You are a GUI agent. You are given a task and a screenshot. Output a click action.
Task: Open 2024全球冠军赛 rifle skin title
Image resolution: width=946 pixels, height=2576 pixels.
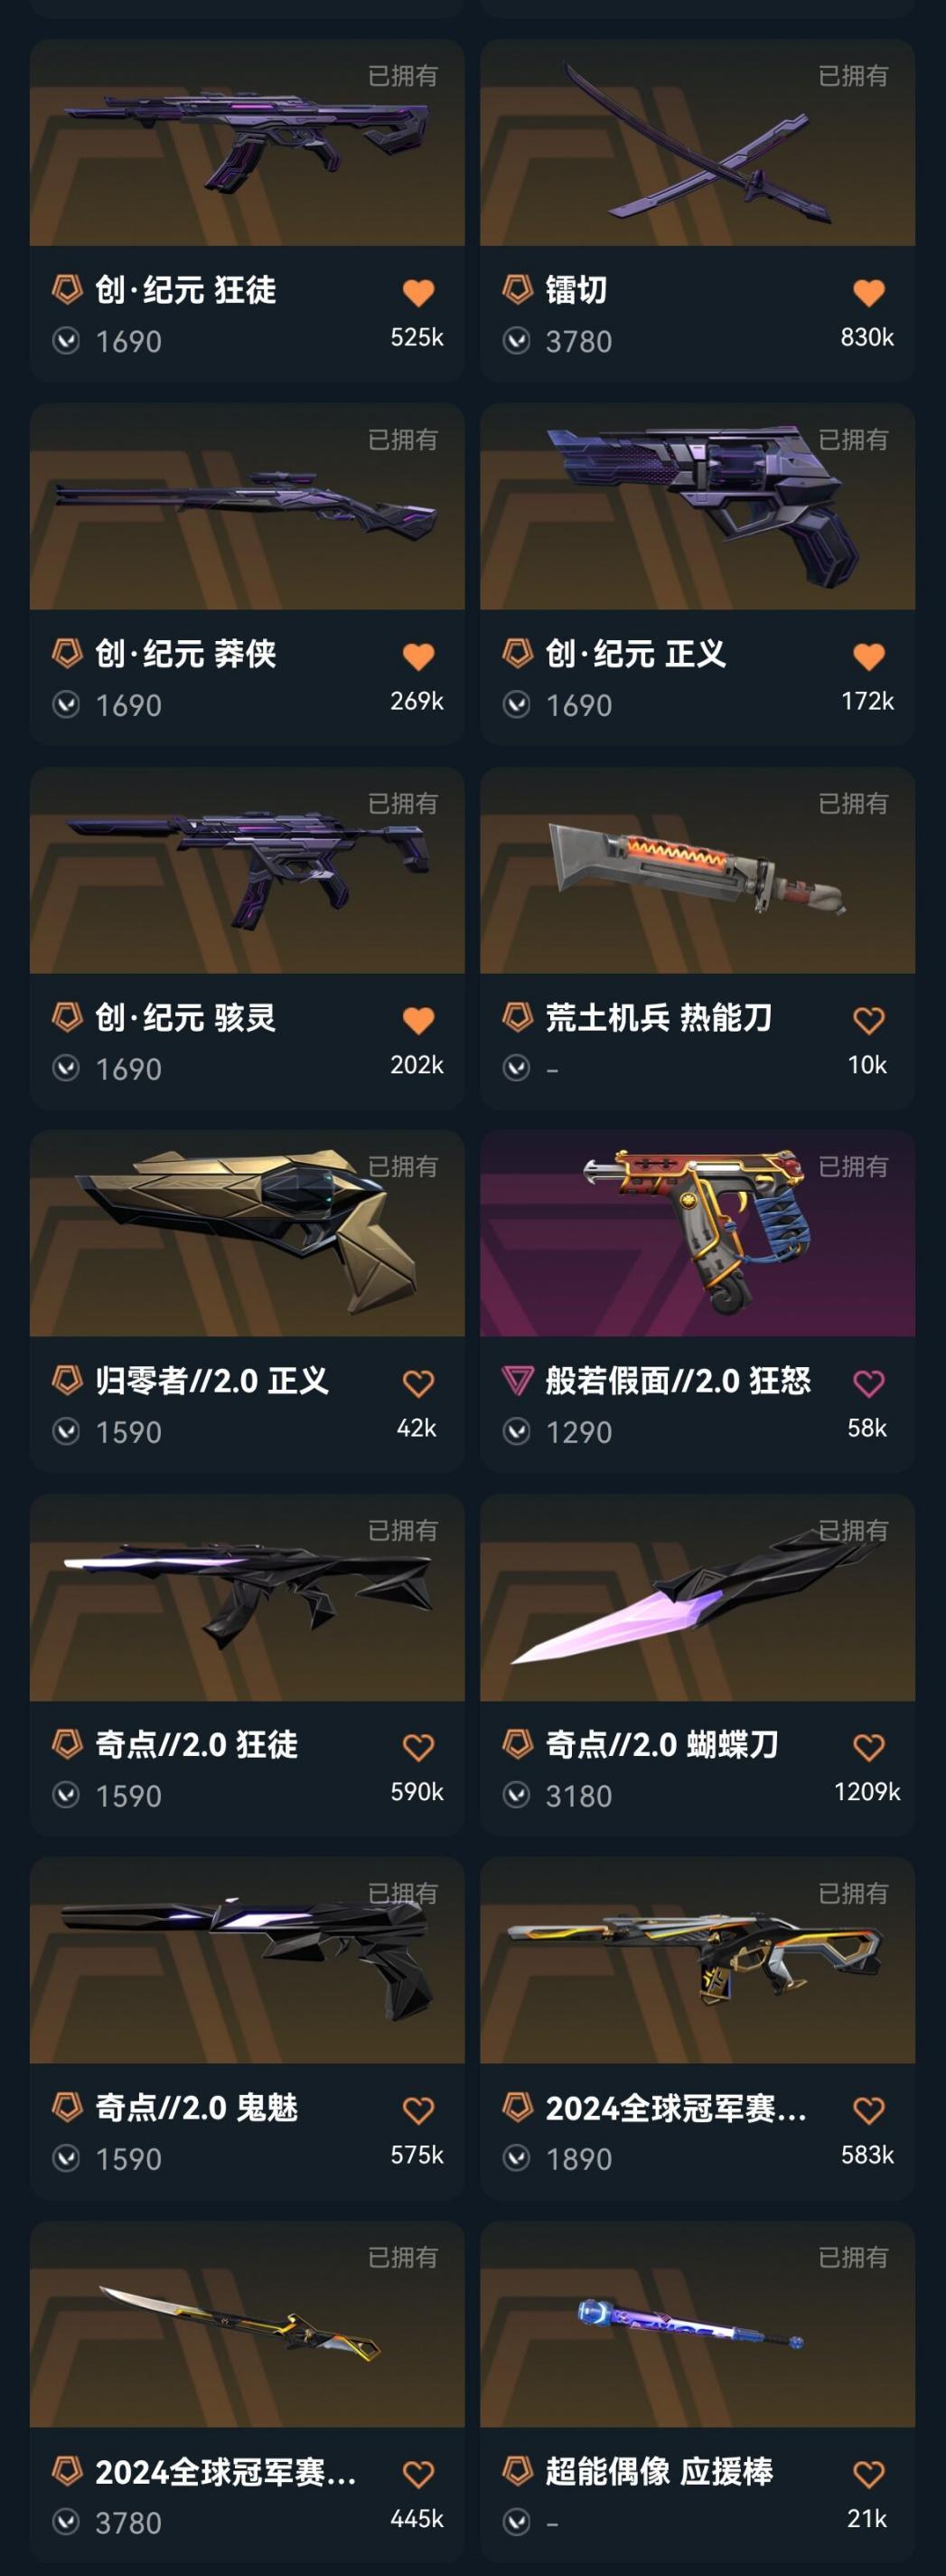tap(675, 2109)
